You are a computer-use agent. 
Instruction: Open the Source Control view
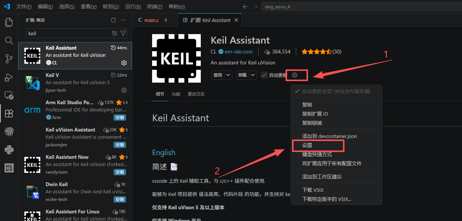coord(9,58)
